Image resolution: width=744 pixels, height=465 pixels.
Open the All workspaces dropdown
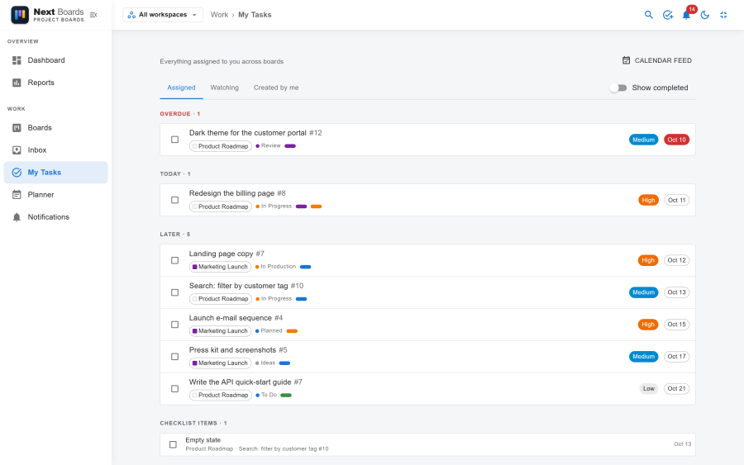pyautogui.click(x=163, y=15)
